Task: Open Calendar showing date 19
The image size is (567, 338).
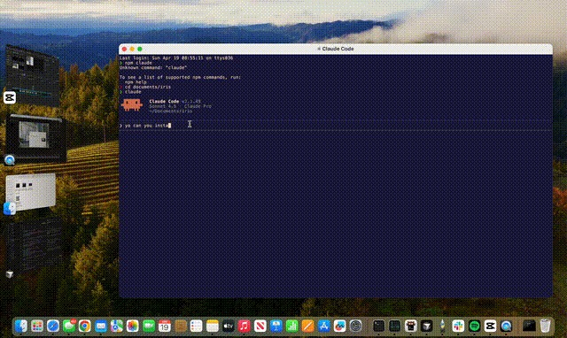Action: (x=165, y=326)
